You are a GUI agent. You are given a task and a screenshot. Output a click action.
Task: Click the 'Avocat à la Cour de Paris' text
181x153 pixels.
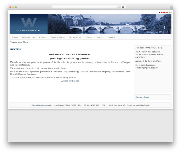click(x=148, y=61)
